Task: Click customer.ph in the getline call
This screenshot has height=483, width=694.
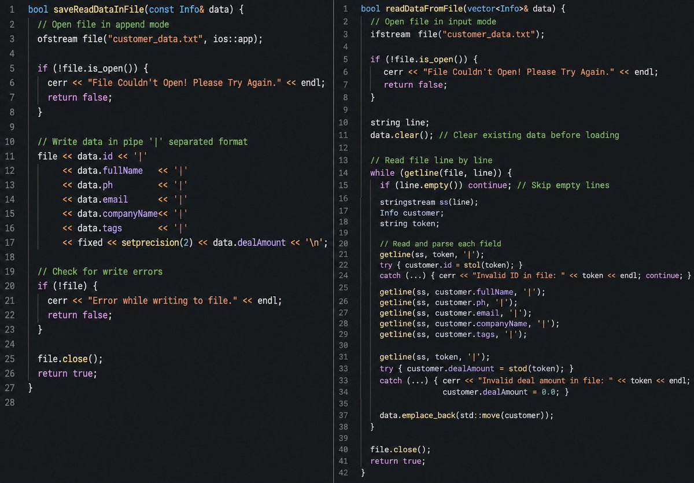Action: (462, 303)
